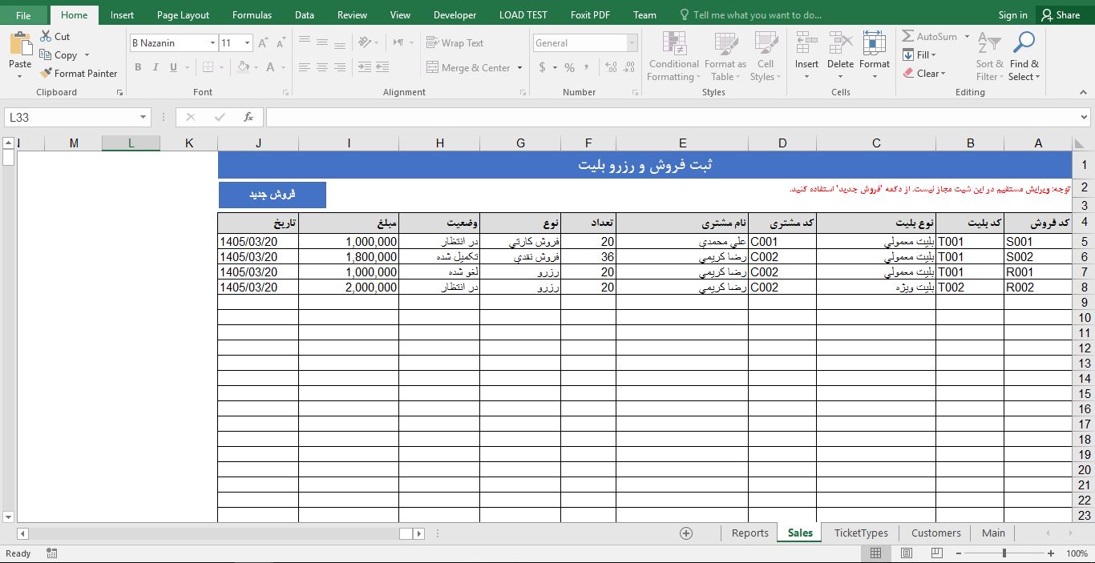Align text to the left
Screen dimensions: 1095x563
coord(305,67)
